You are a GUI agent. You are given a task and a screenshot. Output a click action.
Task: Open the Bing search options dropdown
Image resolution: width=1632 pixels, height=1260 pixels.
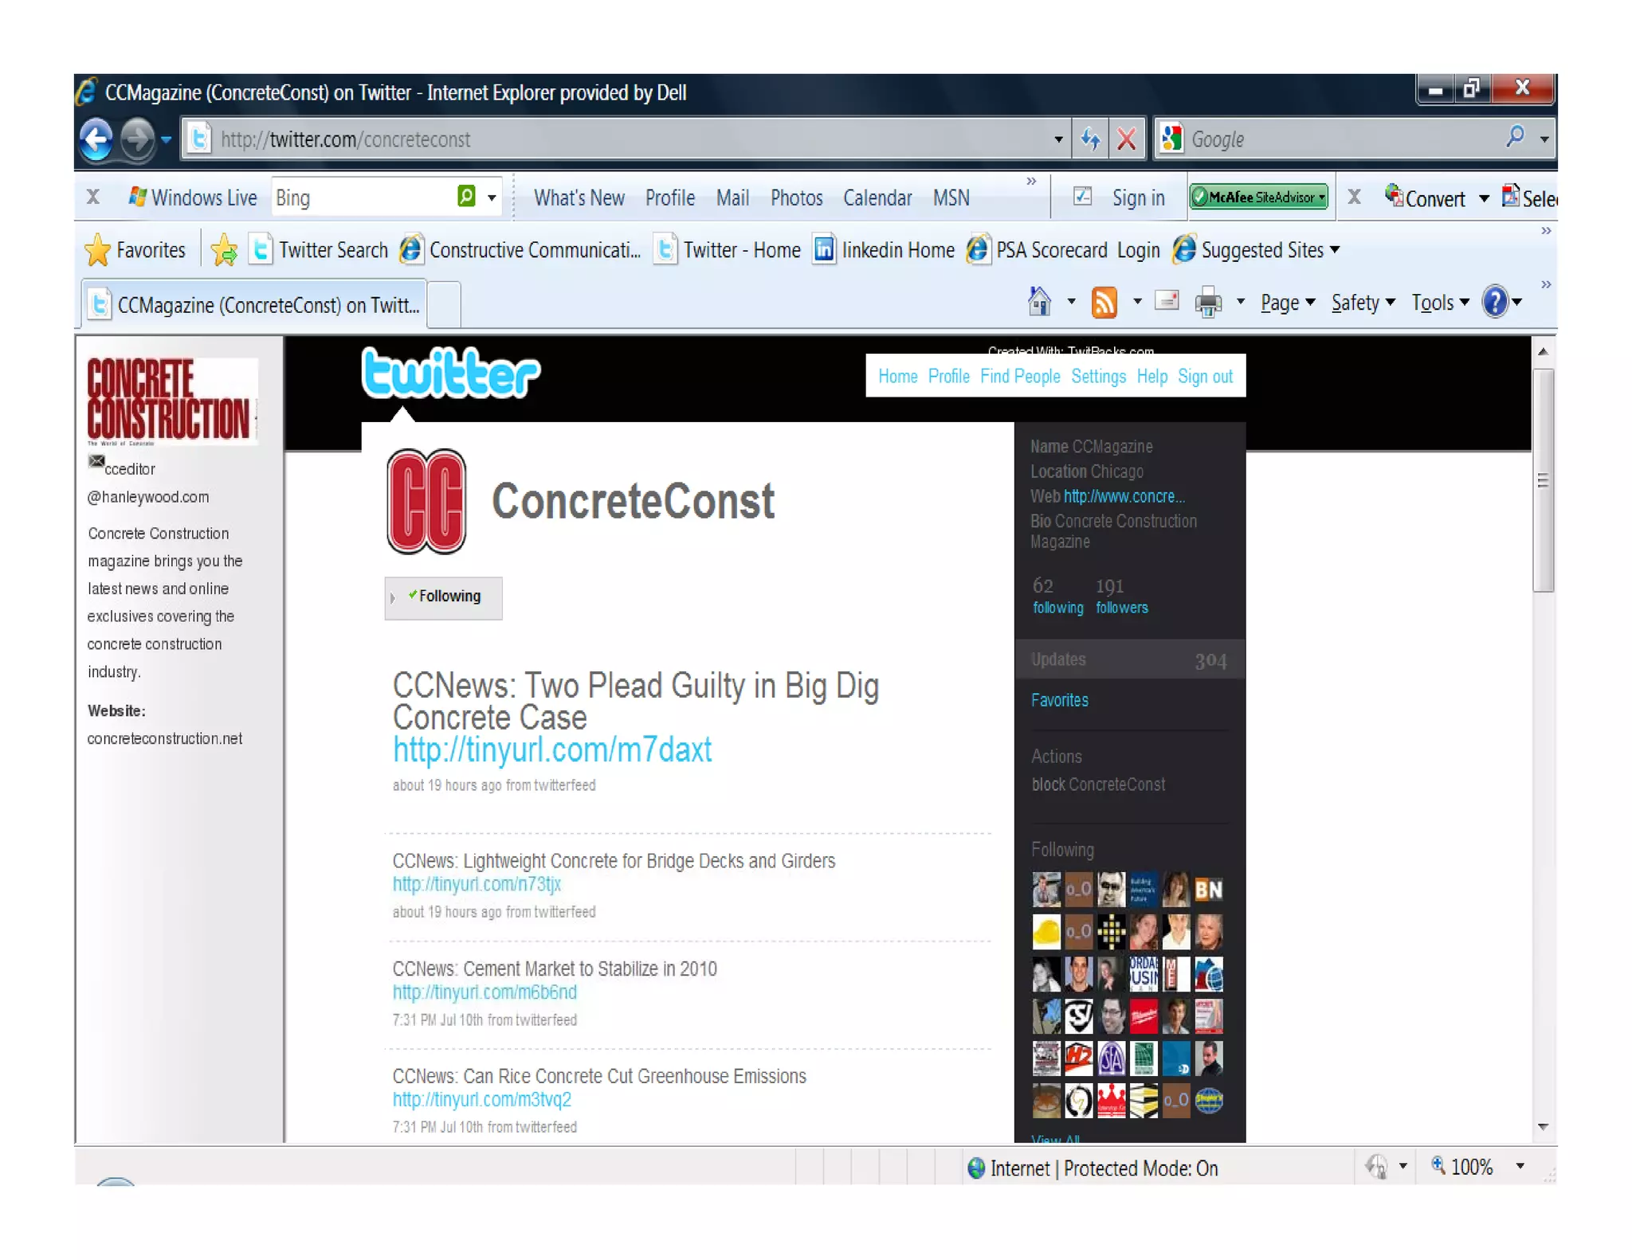click(492, 198)
